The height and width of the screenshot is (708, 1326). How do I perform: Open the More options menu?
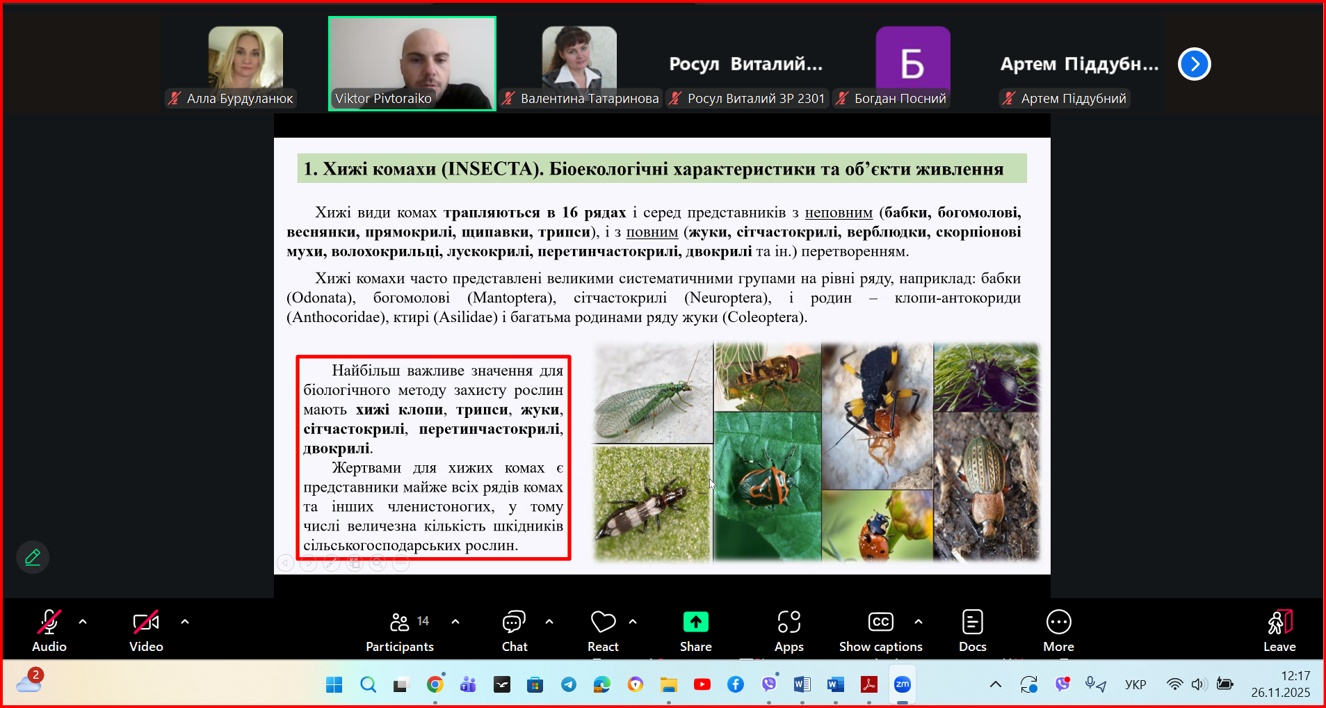click(x=1058, y=630)
